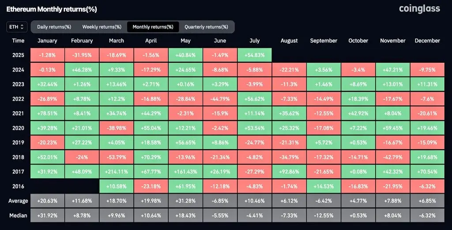452x230 pixels.
Task: Click the January column header
Action: (47, 41)
